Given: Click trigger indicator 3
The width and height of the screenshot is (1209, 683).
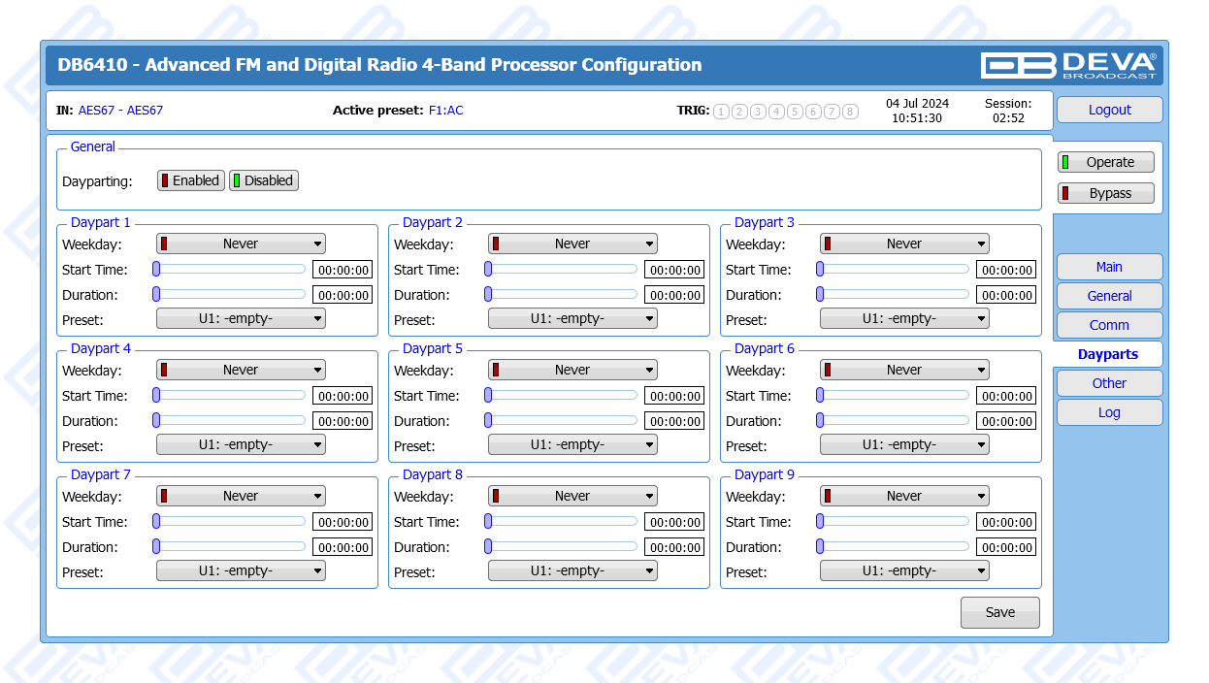Looking at the screenshot, I should [x=758, y=112].
